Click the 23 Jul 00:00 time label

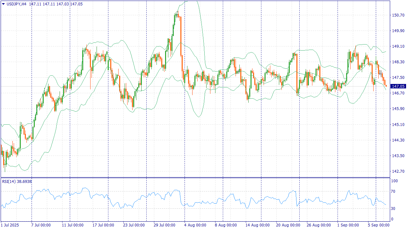click(x=134, y=225)
